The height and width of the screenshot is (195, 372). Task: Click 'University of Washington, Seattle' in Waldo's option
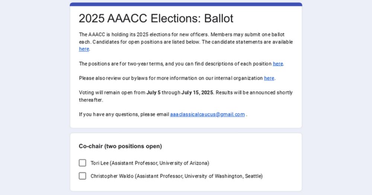click(x=223, y=176)
